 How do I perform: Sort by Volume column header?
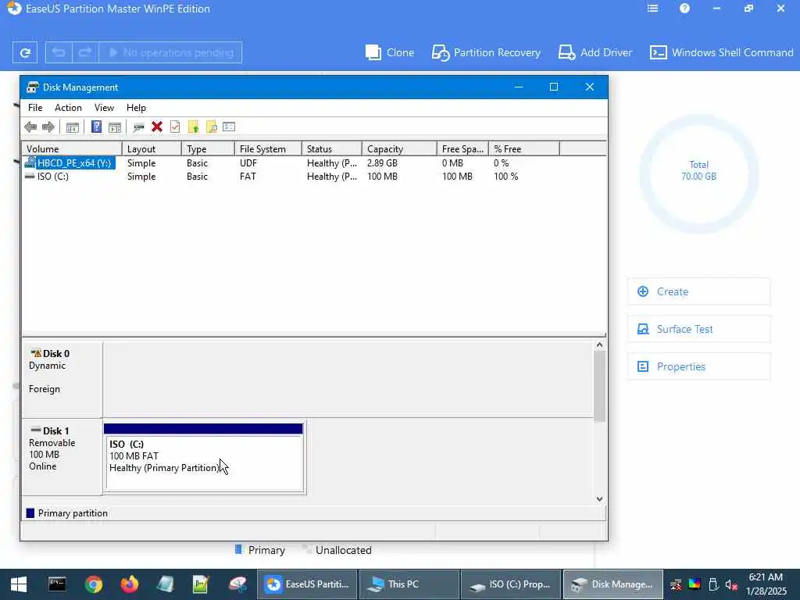coord(72,149)
